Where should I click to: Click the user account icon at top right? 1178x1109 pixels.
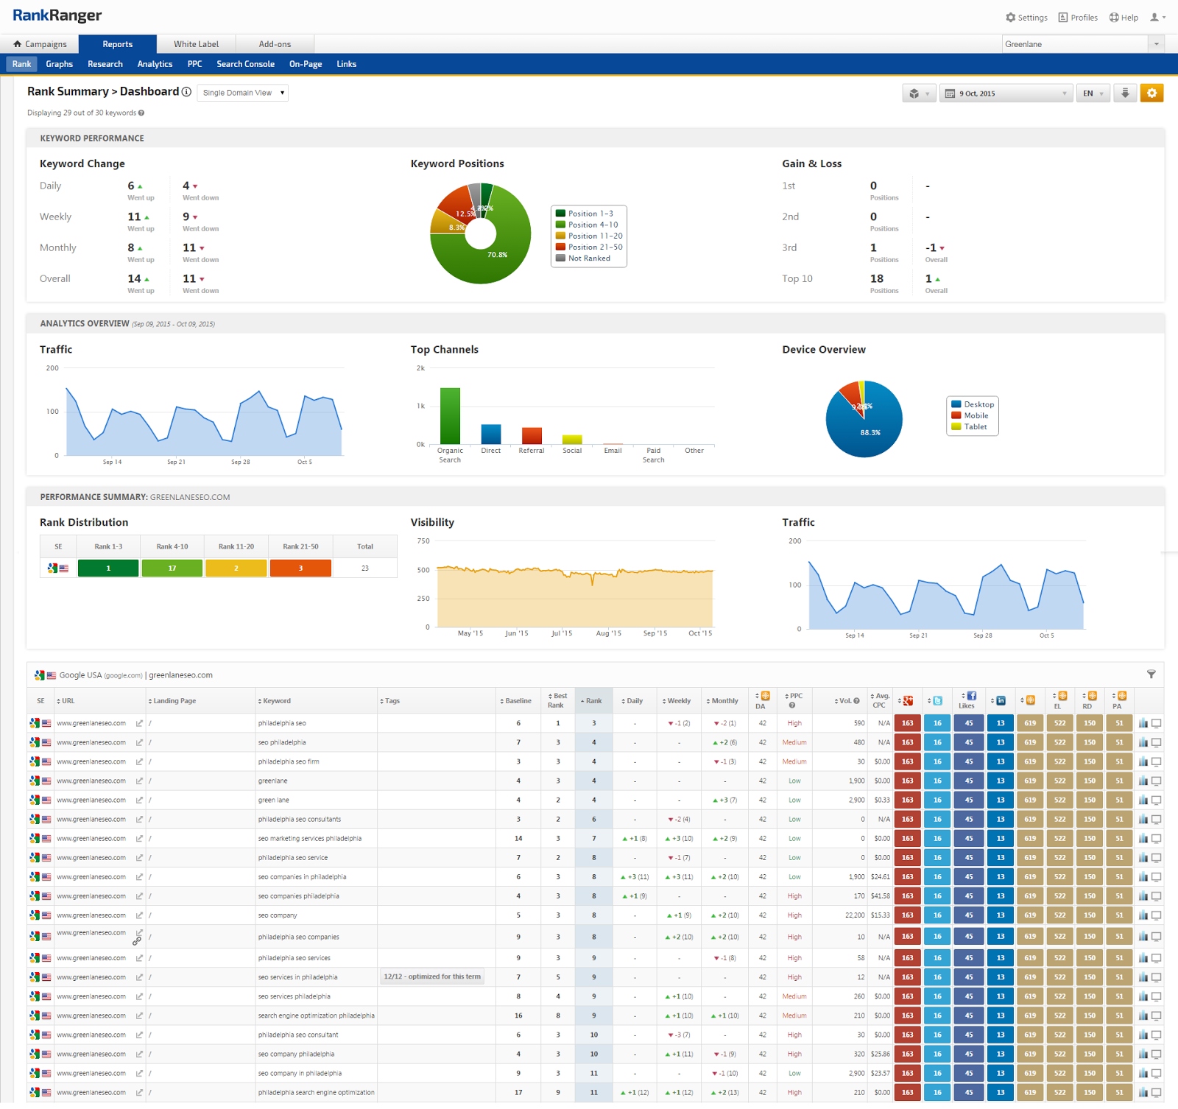click(x=1157, y=18)
